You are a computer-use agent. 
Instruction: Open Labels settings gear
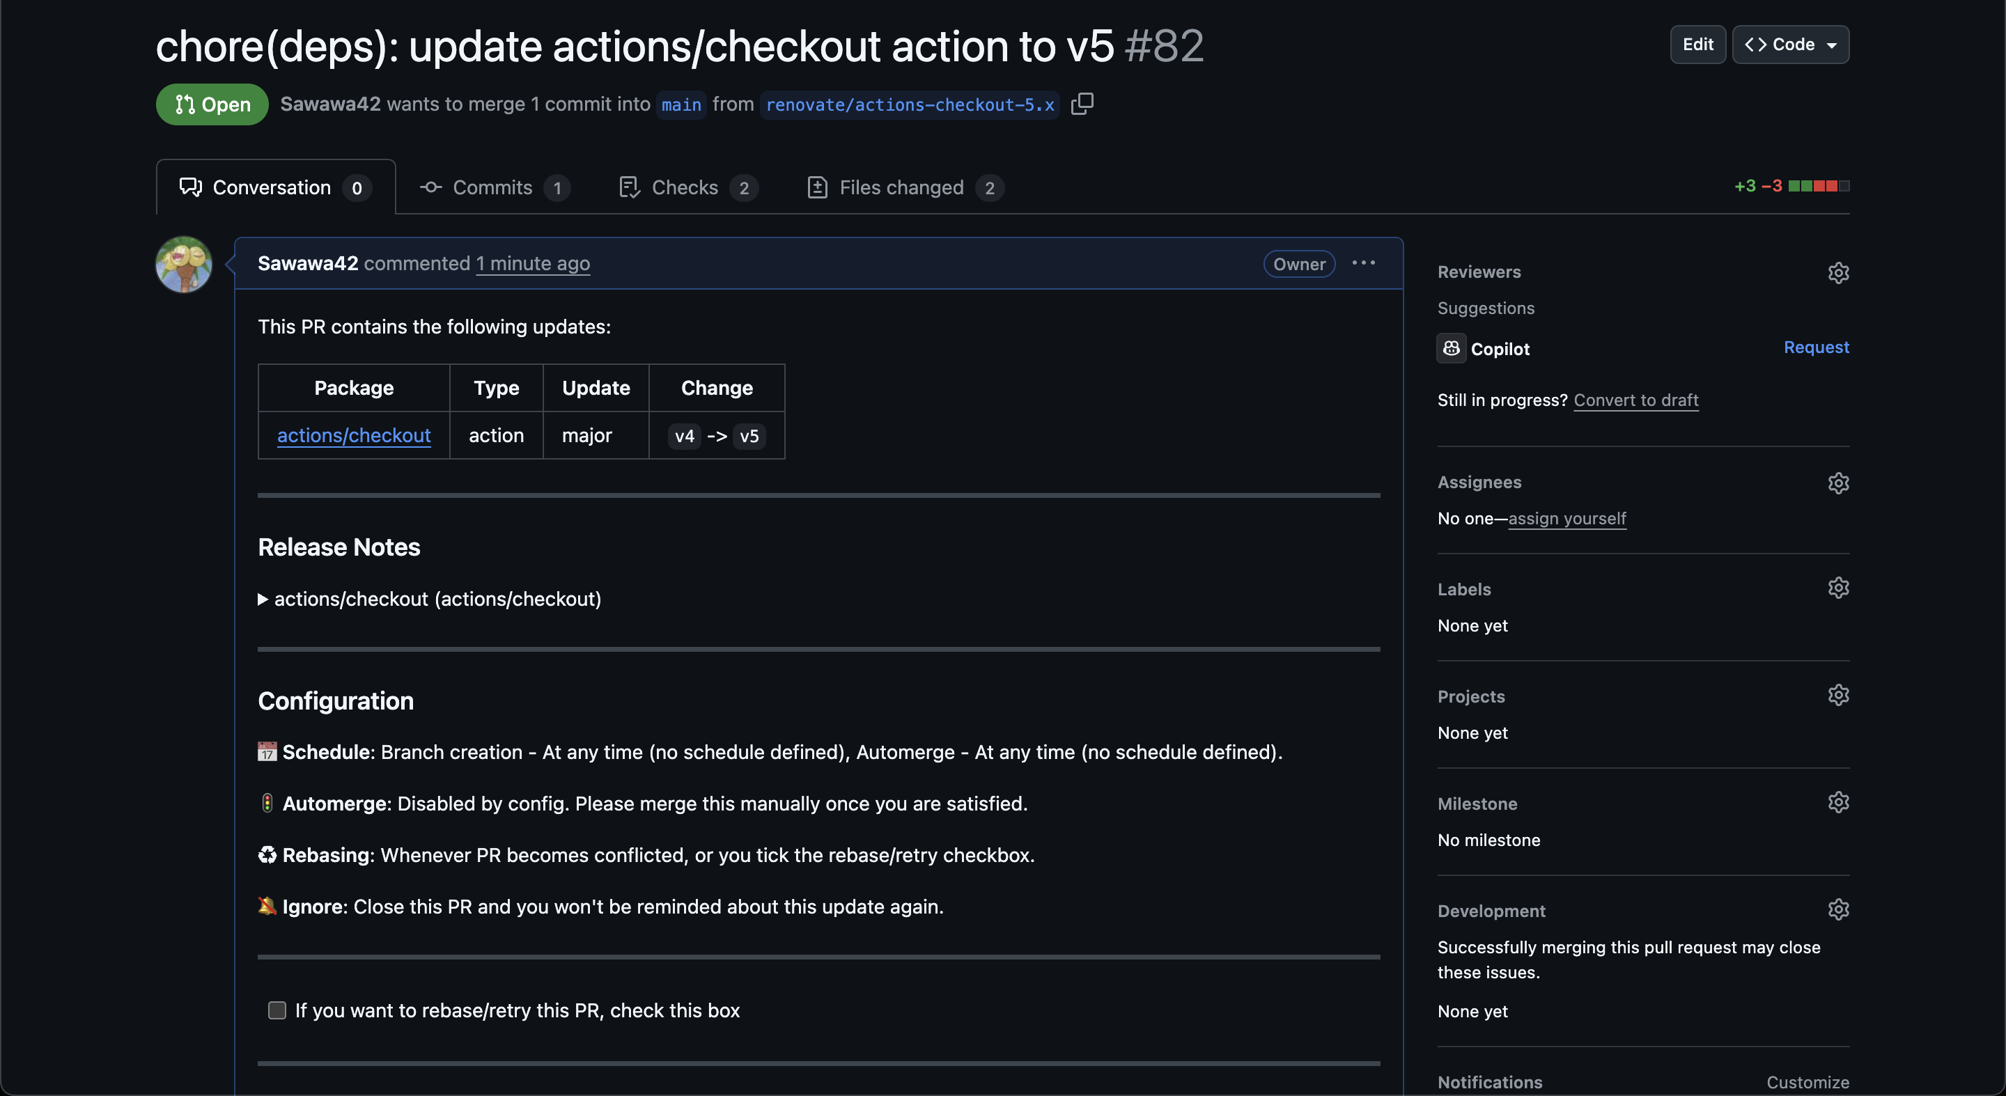(x=1838, y=588)
